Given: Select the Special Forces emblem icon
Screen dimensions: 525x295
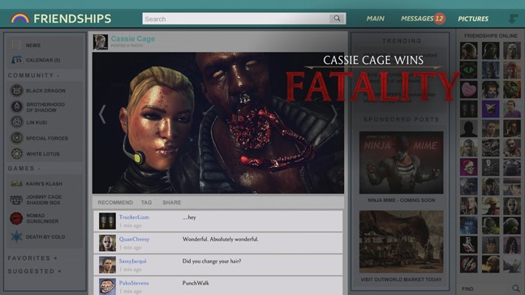Looking at the screenshot, I should coord(16,138).
